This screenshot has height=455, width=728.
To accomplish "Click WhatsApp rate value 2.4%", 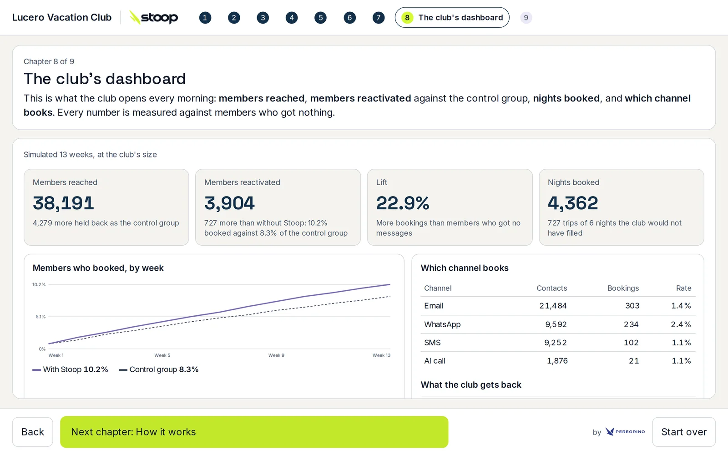I will point(681,324).
